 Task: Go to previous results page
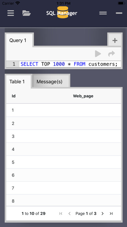pos(69,213)
